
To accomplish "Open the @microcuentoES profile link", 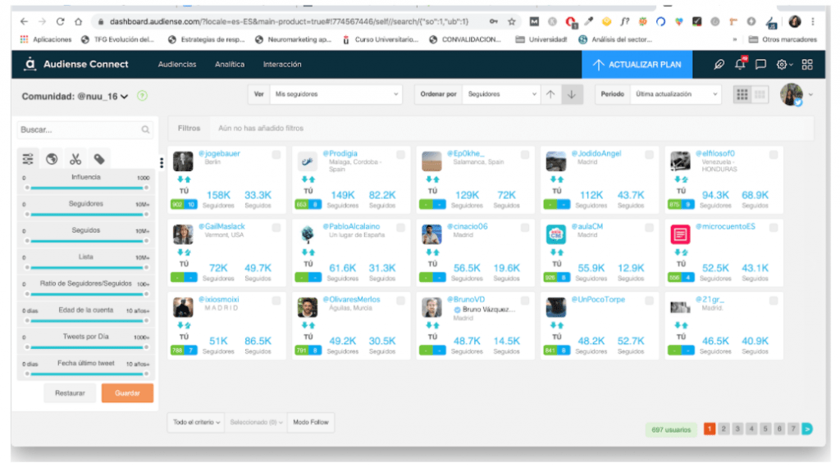I will point(725,226).
